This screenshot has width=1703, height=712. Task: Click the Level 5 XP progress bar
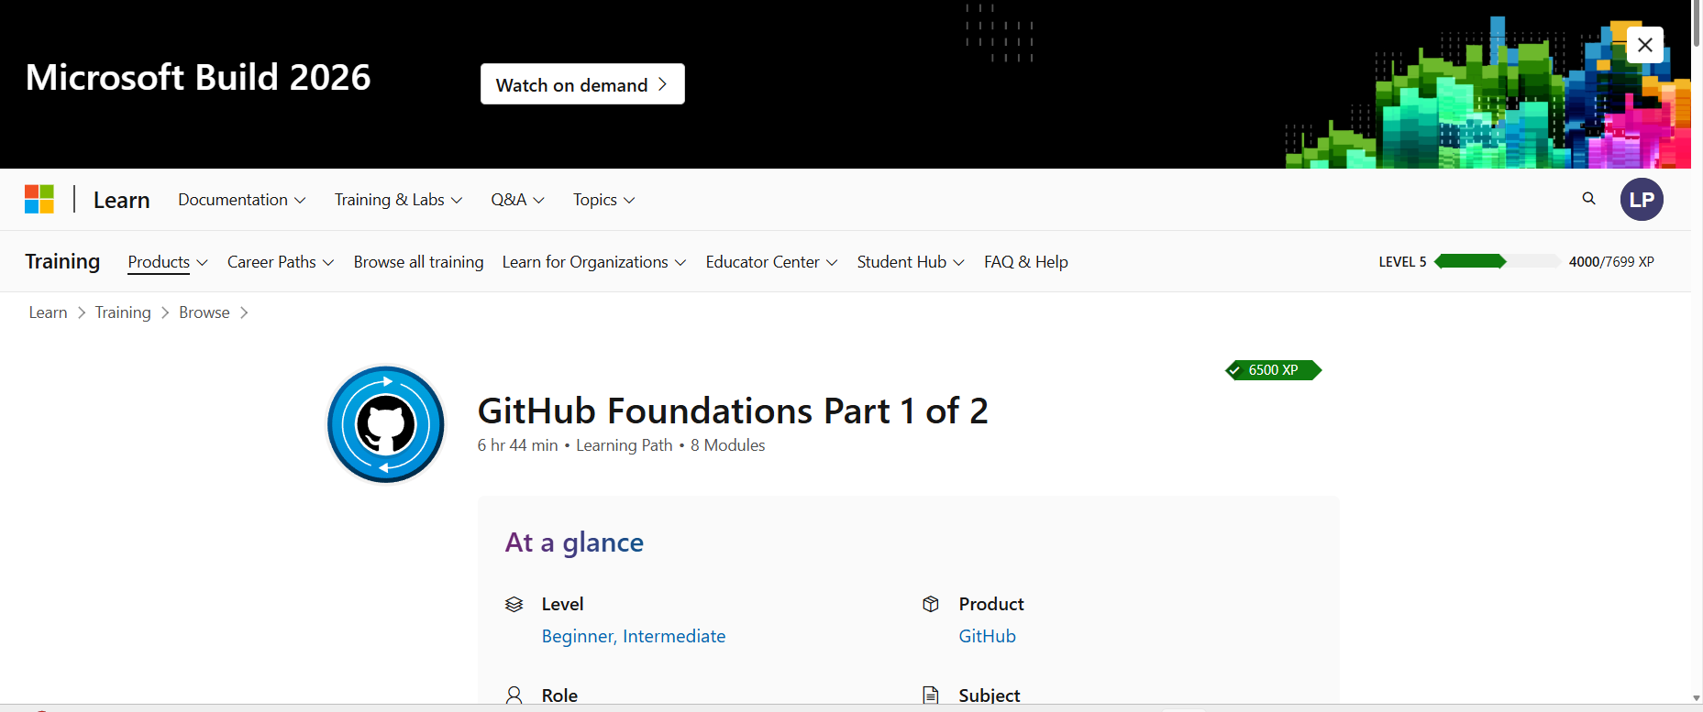(1497, 261)
